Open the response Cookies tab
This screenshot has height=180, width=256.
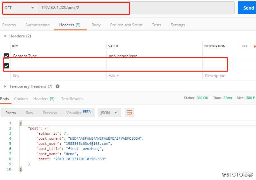pos(21,99)
